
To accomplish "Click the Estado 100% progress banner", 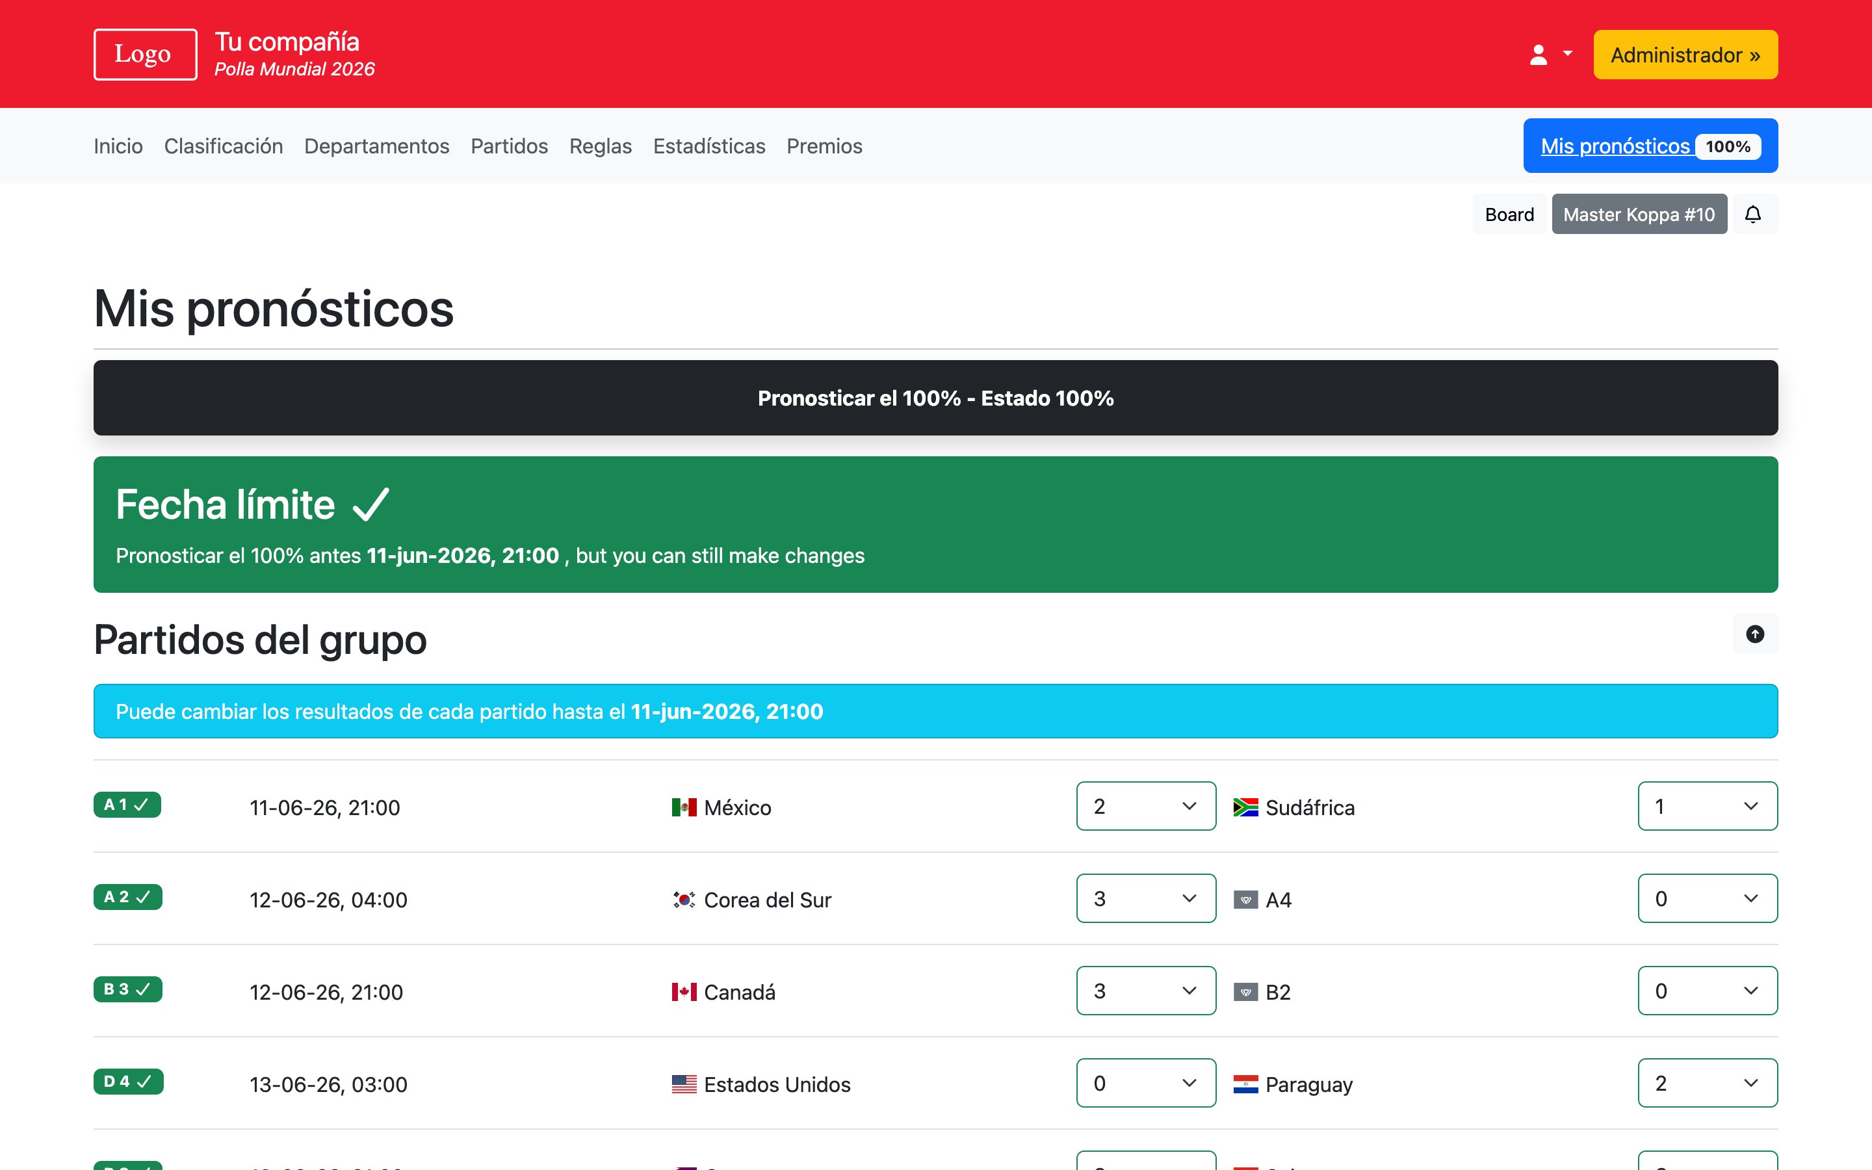I will (x=936, y=398).
